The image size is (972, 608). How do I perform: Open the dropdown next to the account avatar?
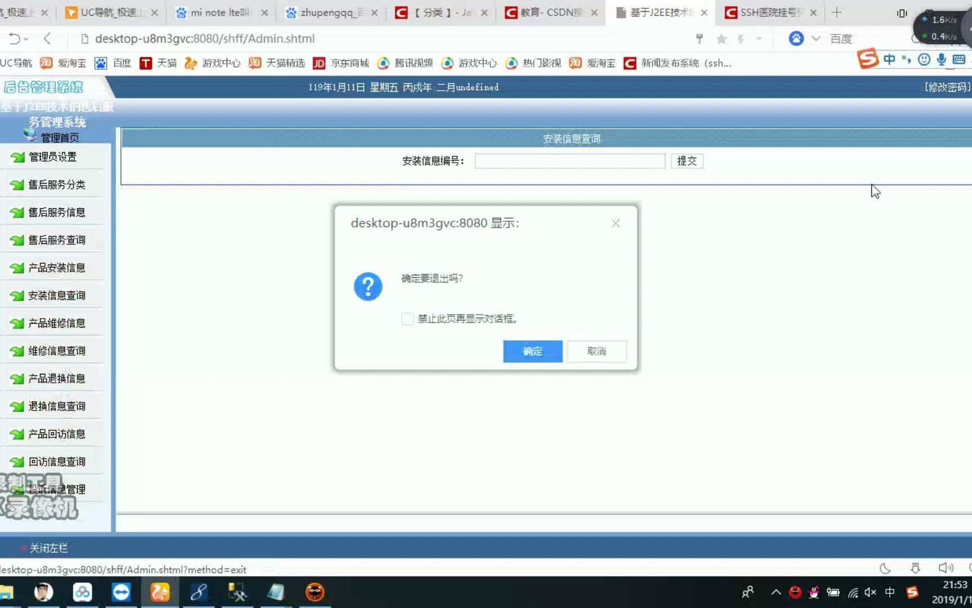(817, 39)
